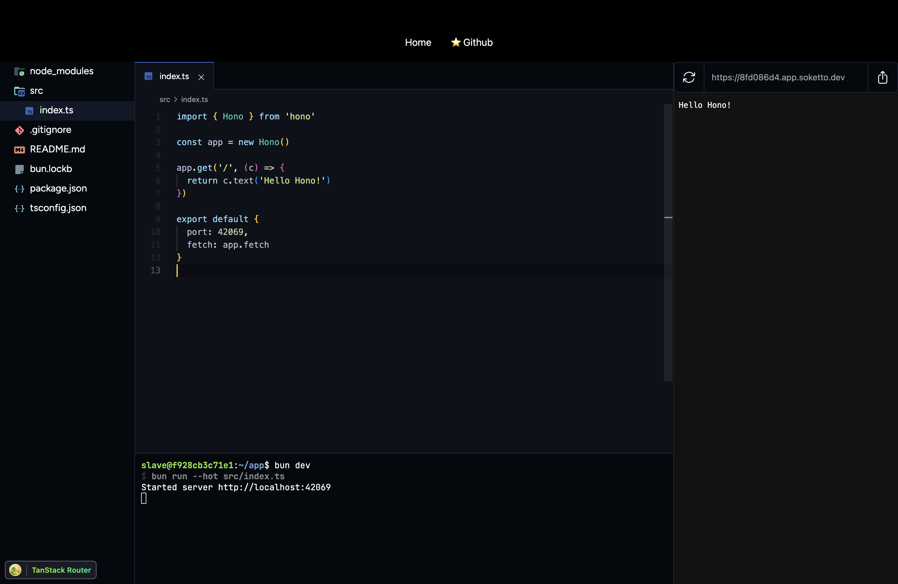Click 'Started server http://localhost:42069' terminal line

point(236,487)
